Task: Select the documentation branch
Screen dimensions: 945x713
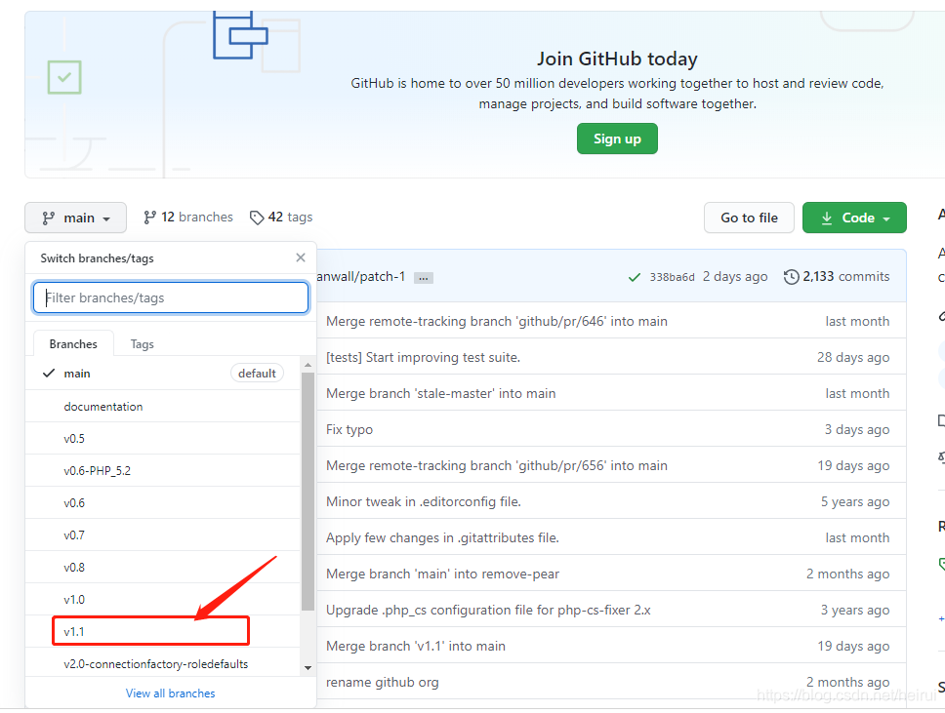Action: click(163, 407)
